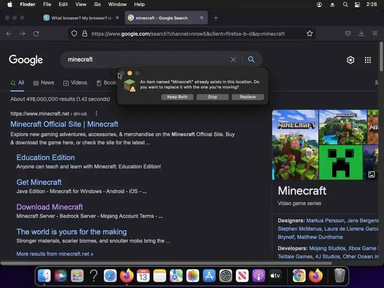Click the green Creeper face thumbnail

tap(341, 162)
